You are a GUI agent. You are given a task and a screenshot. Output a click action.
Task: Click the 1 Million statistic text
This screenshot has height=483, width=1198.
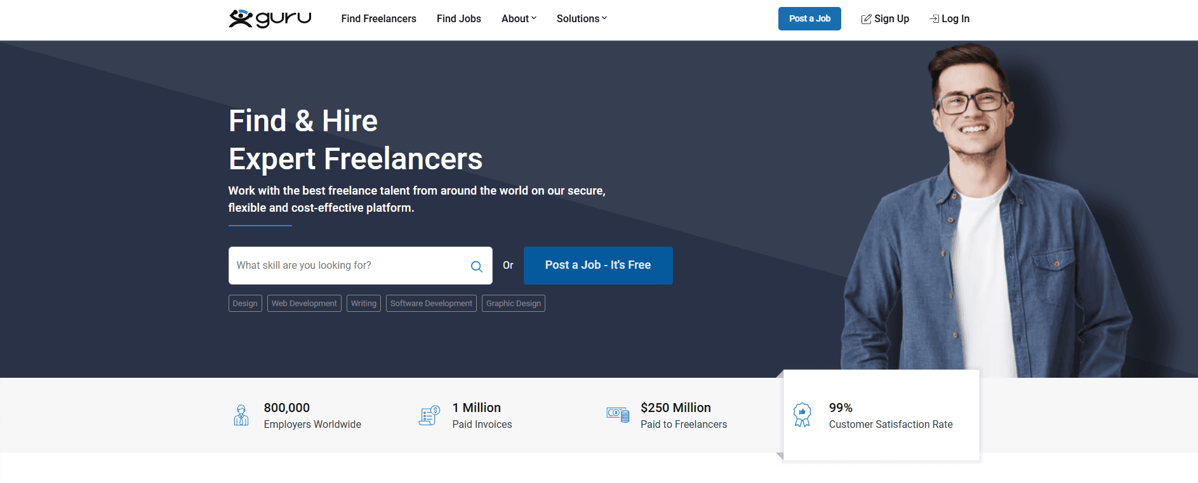pos(477,408)
